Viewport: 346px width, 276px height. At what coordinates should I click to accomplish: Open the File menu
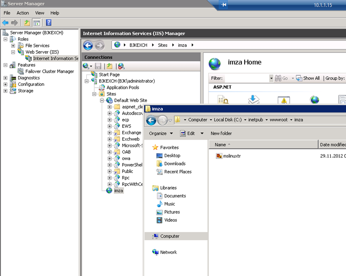coord(7,13)
